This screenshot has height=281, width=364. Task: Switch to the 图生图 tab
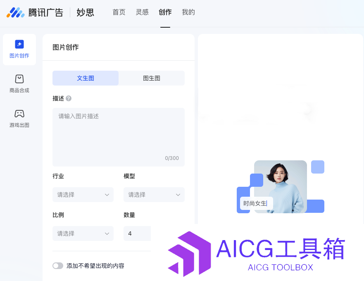point(152,78)
